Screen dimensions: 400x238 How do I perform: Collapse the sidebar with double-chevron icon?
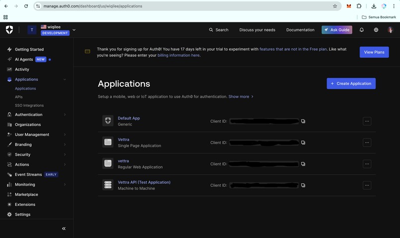[x=64, y=229]
